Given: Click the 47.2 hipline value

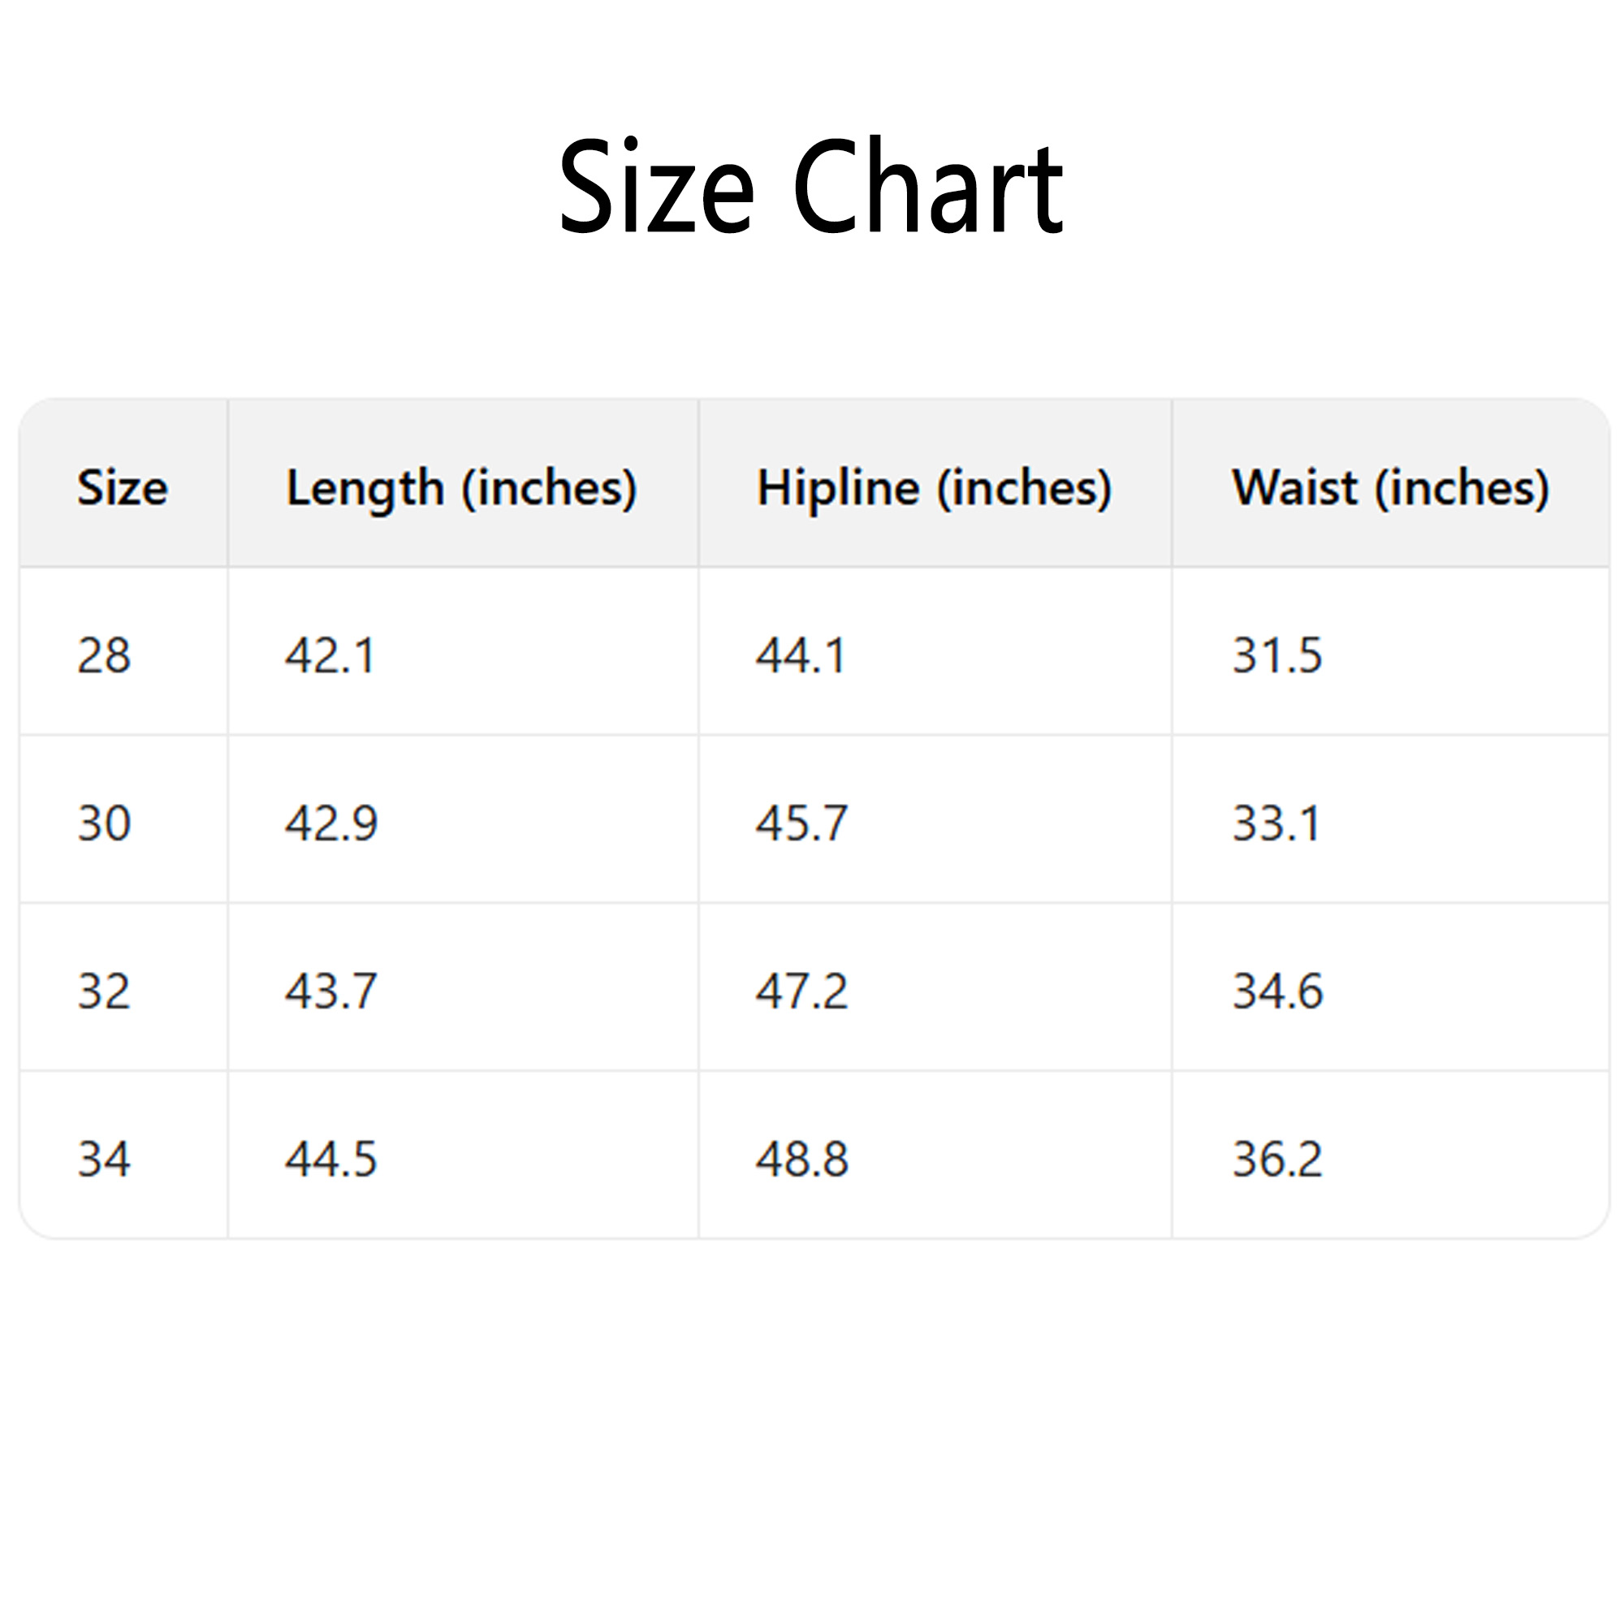Looking at the screenshot, I should (802, 990).
